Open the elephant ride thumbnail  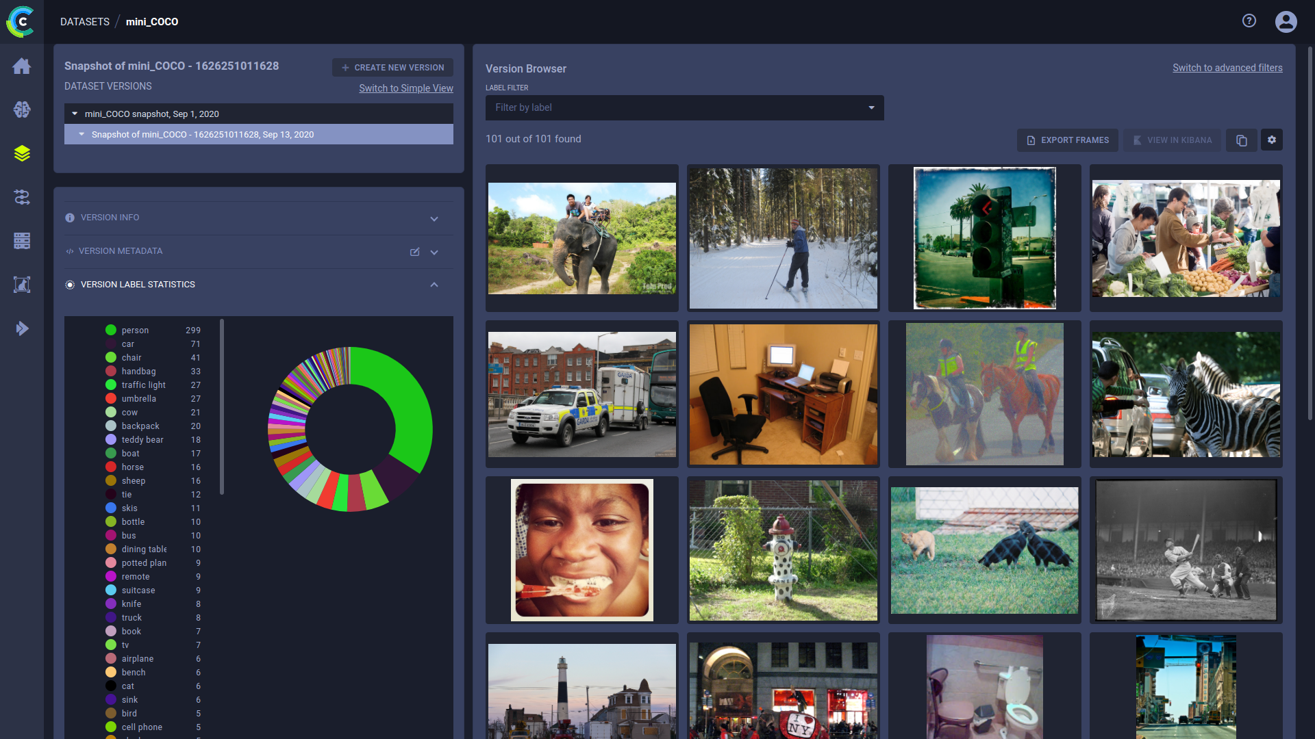tap(581, 238)
